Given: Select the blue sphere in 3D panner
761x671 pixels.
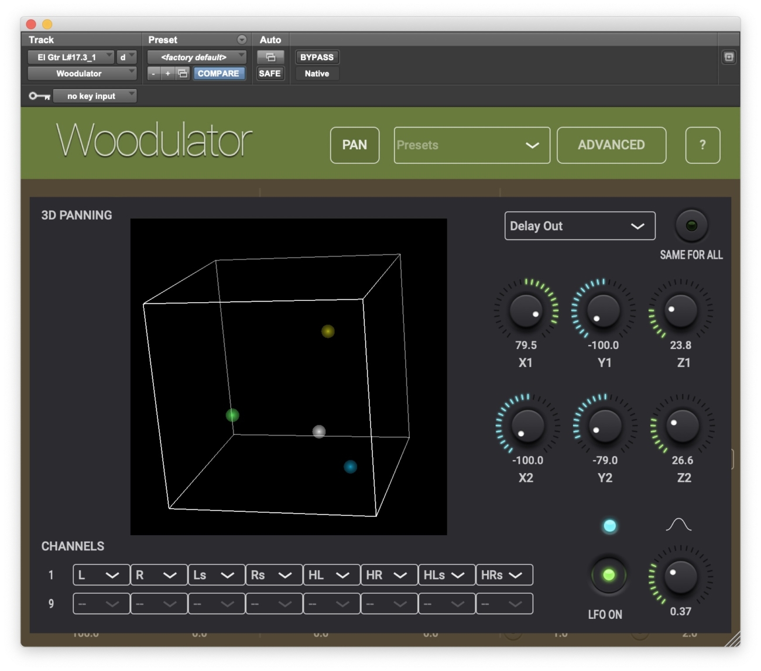Looking at the screenshot, I should (x=350, y=467).
